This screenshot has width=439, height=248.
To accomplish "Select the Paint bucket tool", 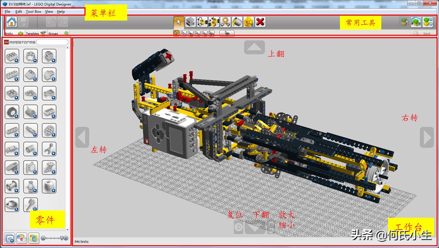I will [x=237, y=22].
